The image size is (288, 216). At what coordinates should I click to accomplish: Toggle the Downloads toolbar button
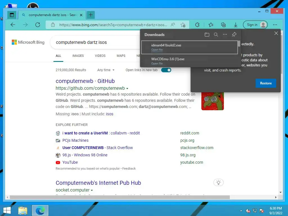tap(236, 25)
